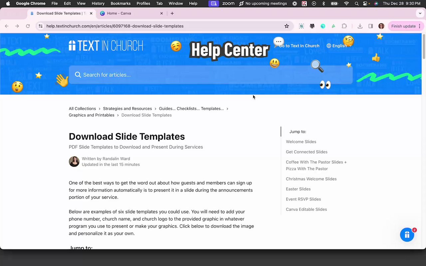Viewport: 426px width, 266px height.
Task: Open Bluetooth menu bar icon
Action: tap(323, 3)
